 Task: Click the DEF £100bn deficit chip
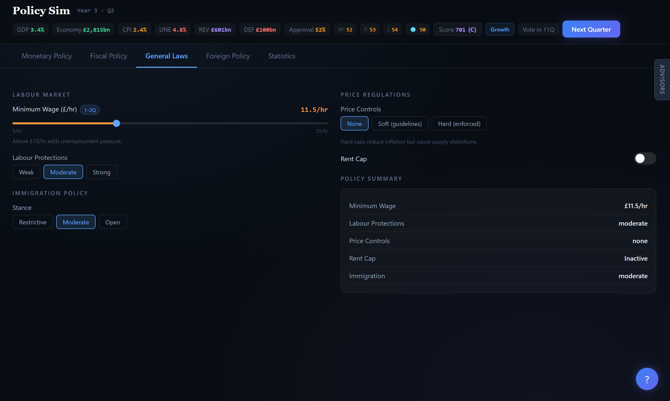point(260,29)
